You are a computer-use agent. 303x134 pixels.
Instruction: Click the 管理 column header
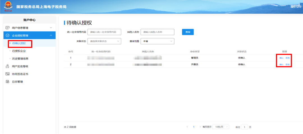pyautogui.click(x=284, y=52)
